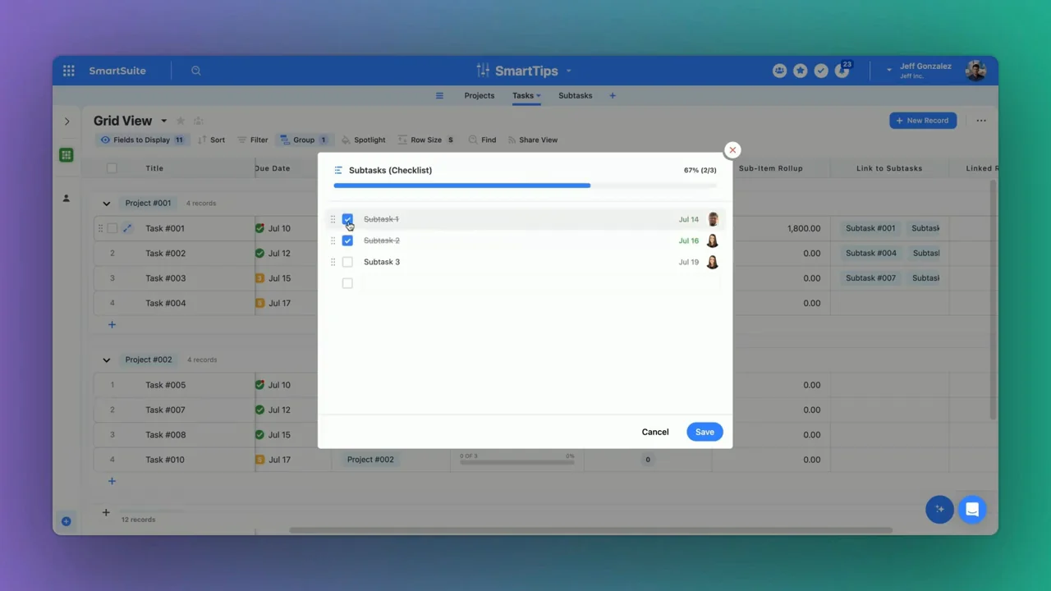
Task: Open Filter options
Action: (253, 140)
